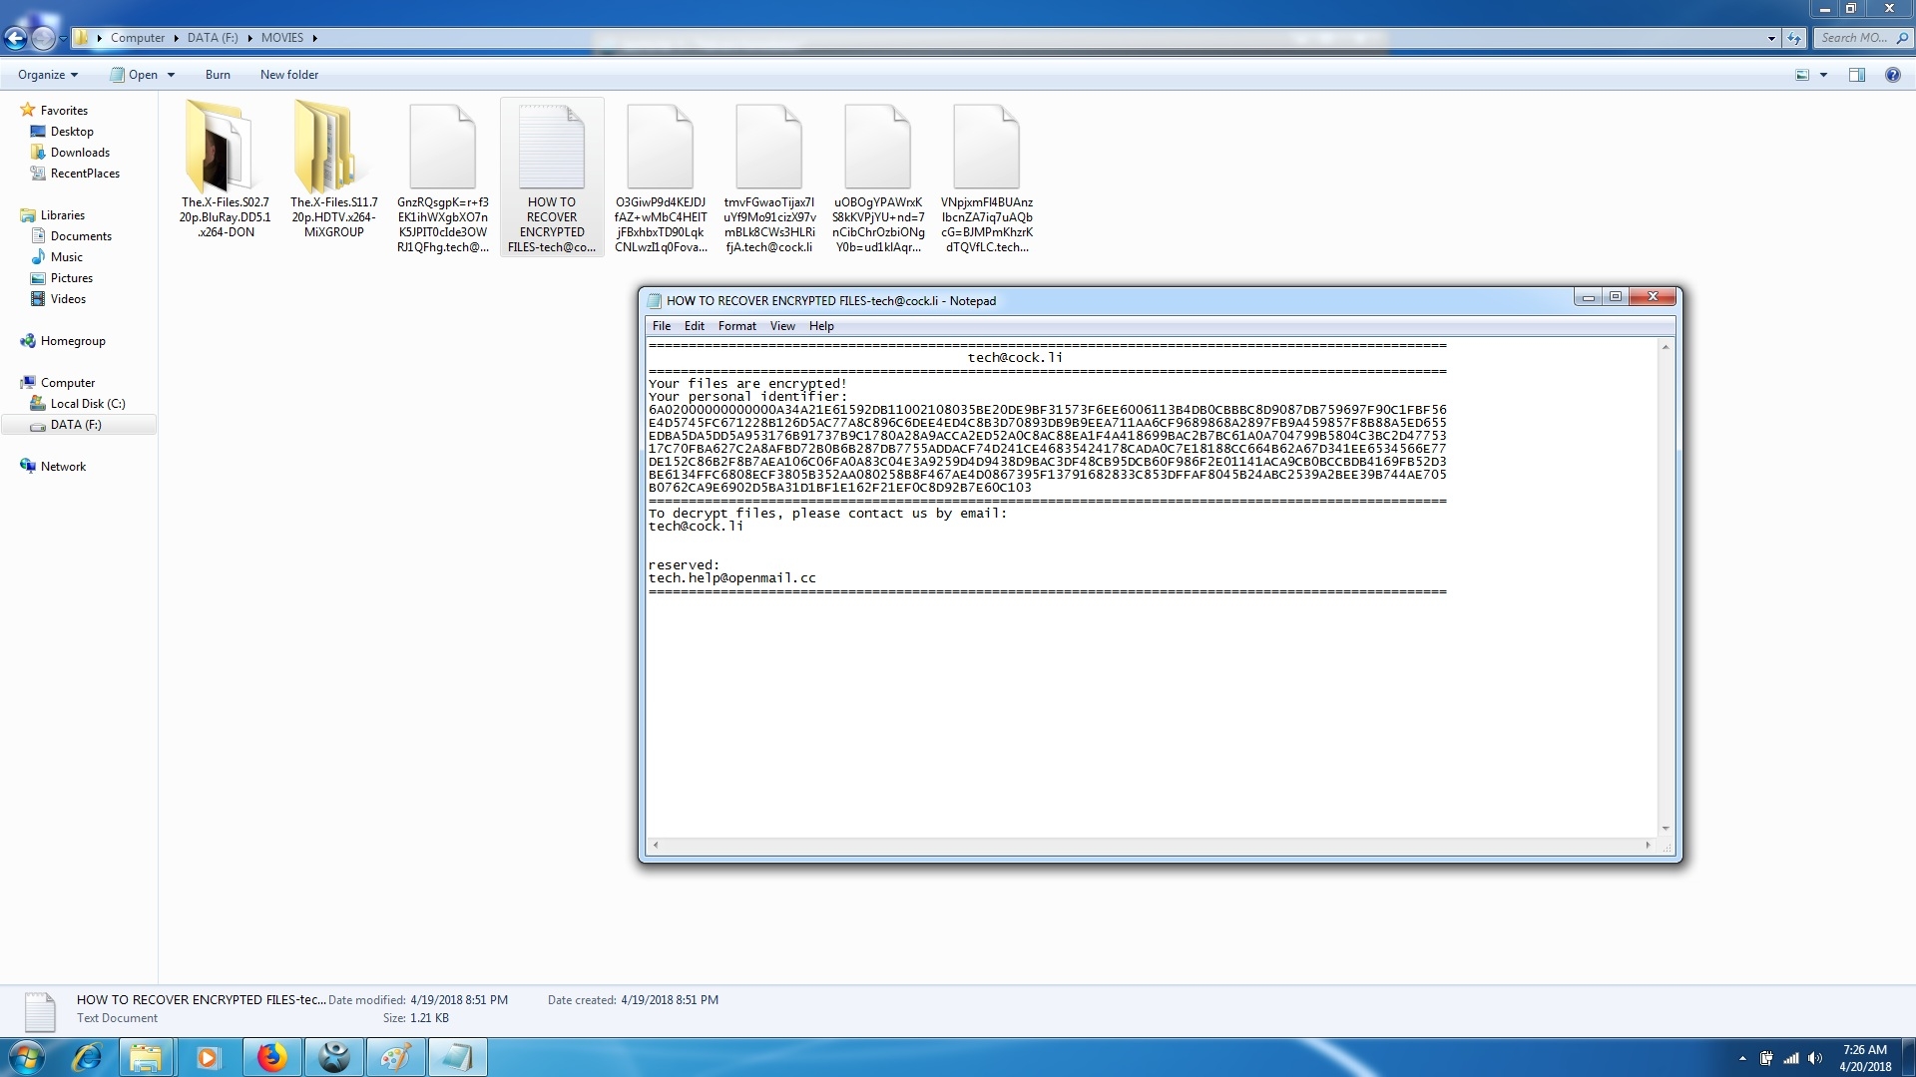Viewport: 1916px width, 1077px height.
Task: Show hidden tray icons arrow
Action: 1742,1058
